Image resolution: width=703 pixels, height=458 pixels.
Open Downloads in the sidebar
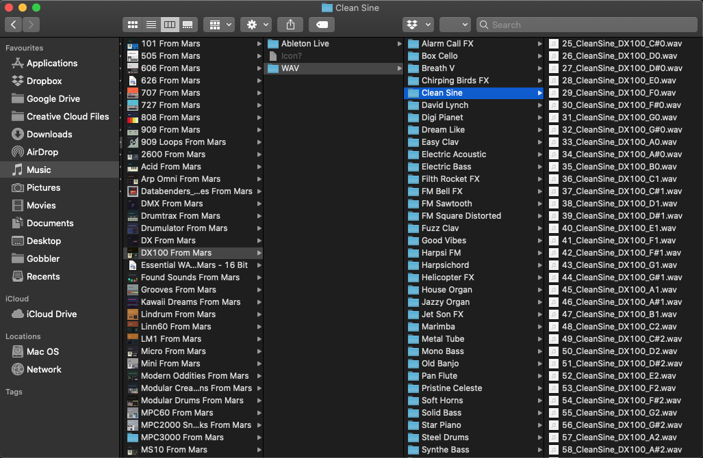click(x=60, y=134)
